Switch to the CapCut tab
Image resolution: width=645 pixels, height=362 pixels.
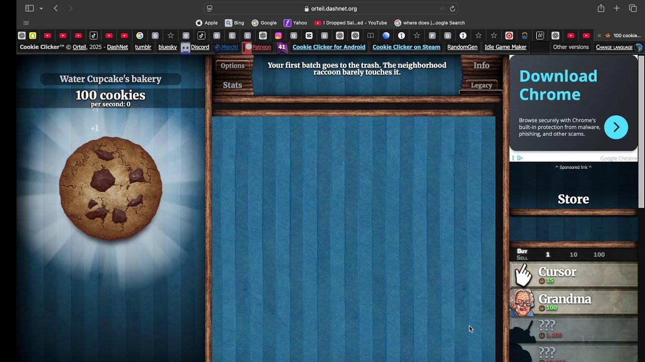click(x=309, y=36)
